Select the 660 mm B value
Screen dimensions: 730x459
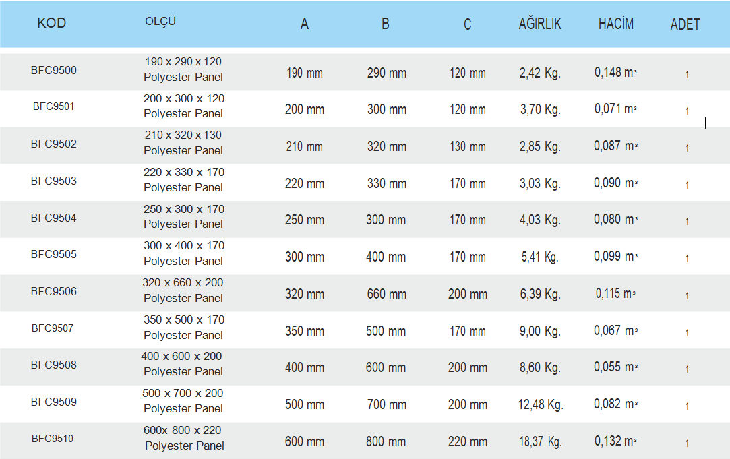[386, 294]
